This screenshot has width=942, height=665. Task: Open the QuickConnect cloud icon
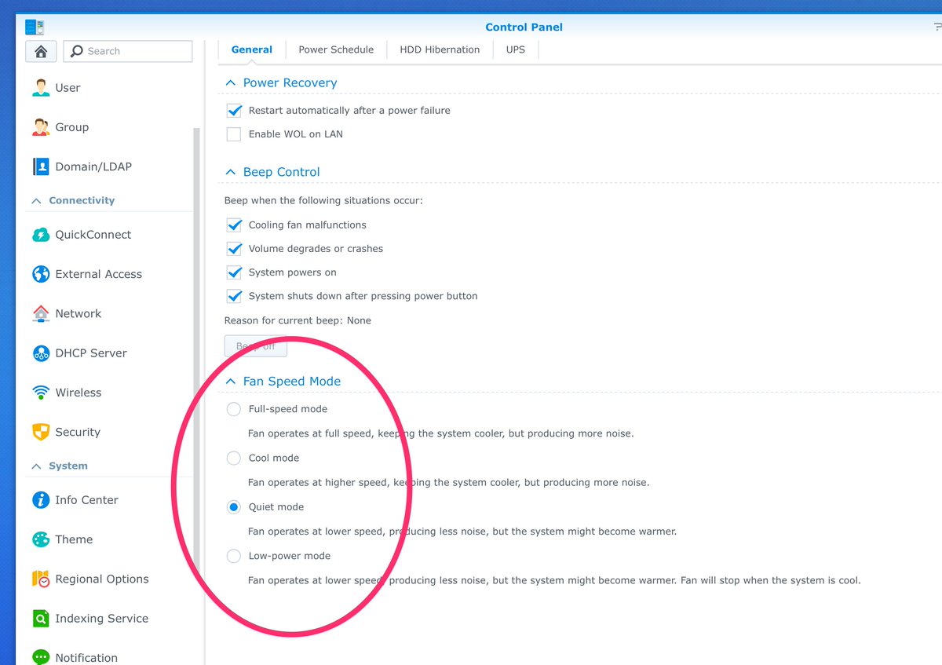(x=41, y=234)
